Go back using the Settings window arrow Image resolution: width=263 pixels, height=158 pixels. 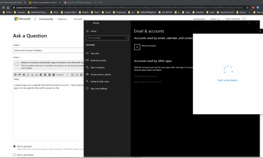click(x=87, y=23)
